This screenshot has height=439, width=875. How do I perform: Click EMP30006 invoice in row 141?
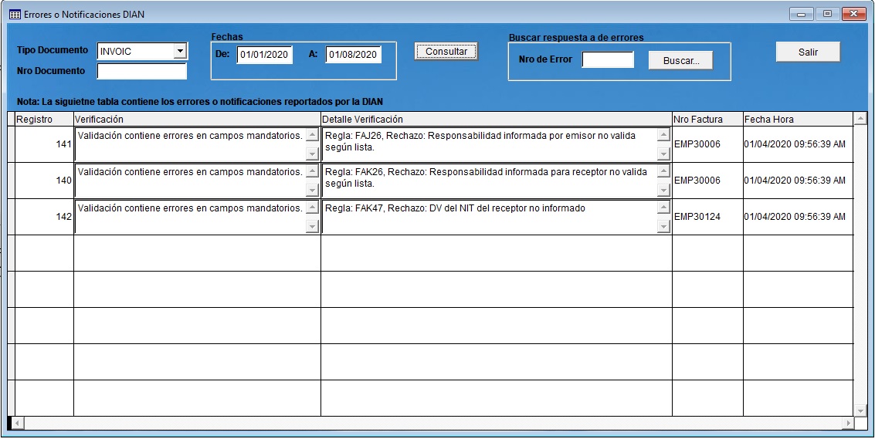point(697,144)
